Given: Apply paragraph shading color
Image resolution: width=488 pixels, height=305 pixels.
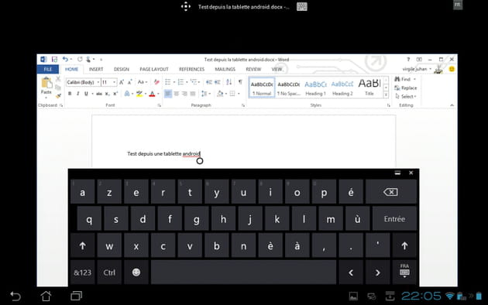Looking at the screenshot, I should 220,94.
